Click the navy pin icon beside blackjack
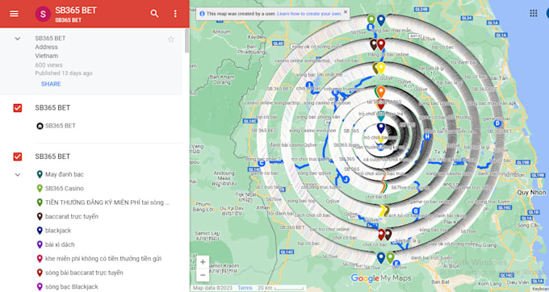 40,231
